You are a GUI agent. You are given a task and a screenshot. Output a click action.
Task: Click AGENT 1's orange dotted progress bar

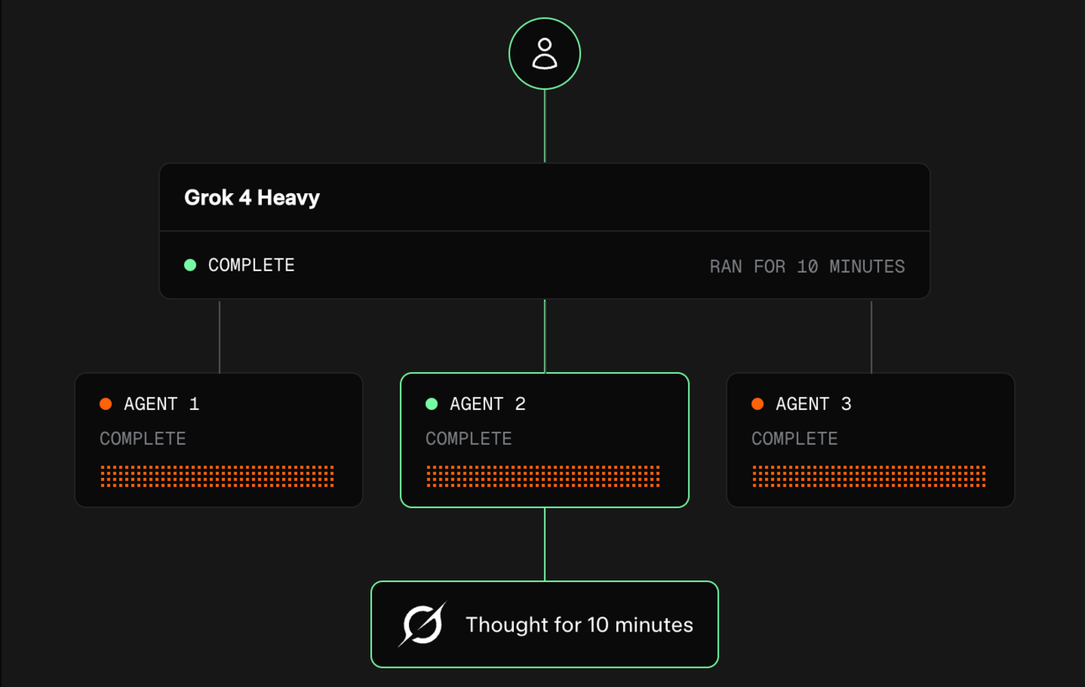coord(218,476)
